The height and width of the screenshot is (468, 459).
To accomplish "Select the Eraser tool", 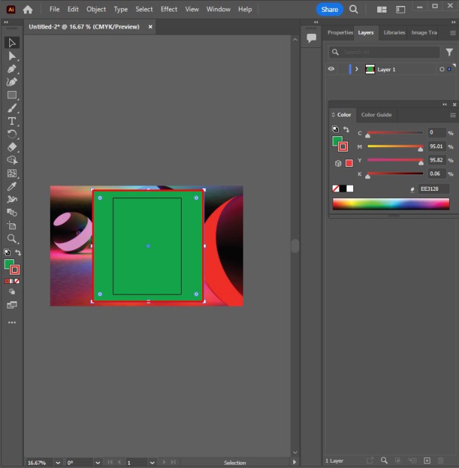I will pyautogui.click(x=12, y=147).
